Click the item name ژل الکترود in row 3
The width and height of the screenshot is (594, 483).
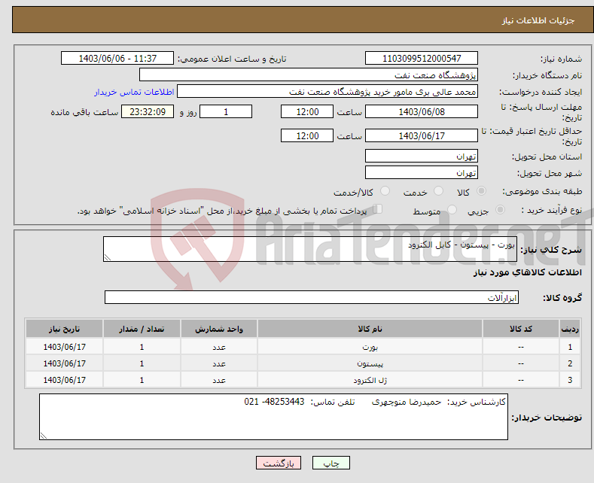click(370, 380)
